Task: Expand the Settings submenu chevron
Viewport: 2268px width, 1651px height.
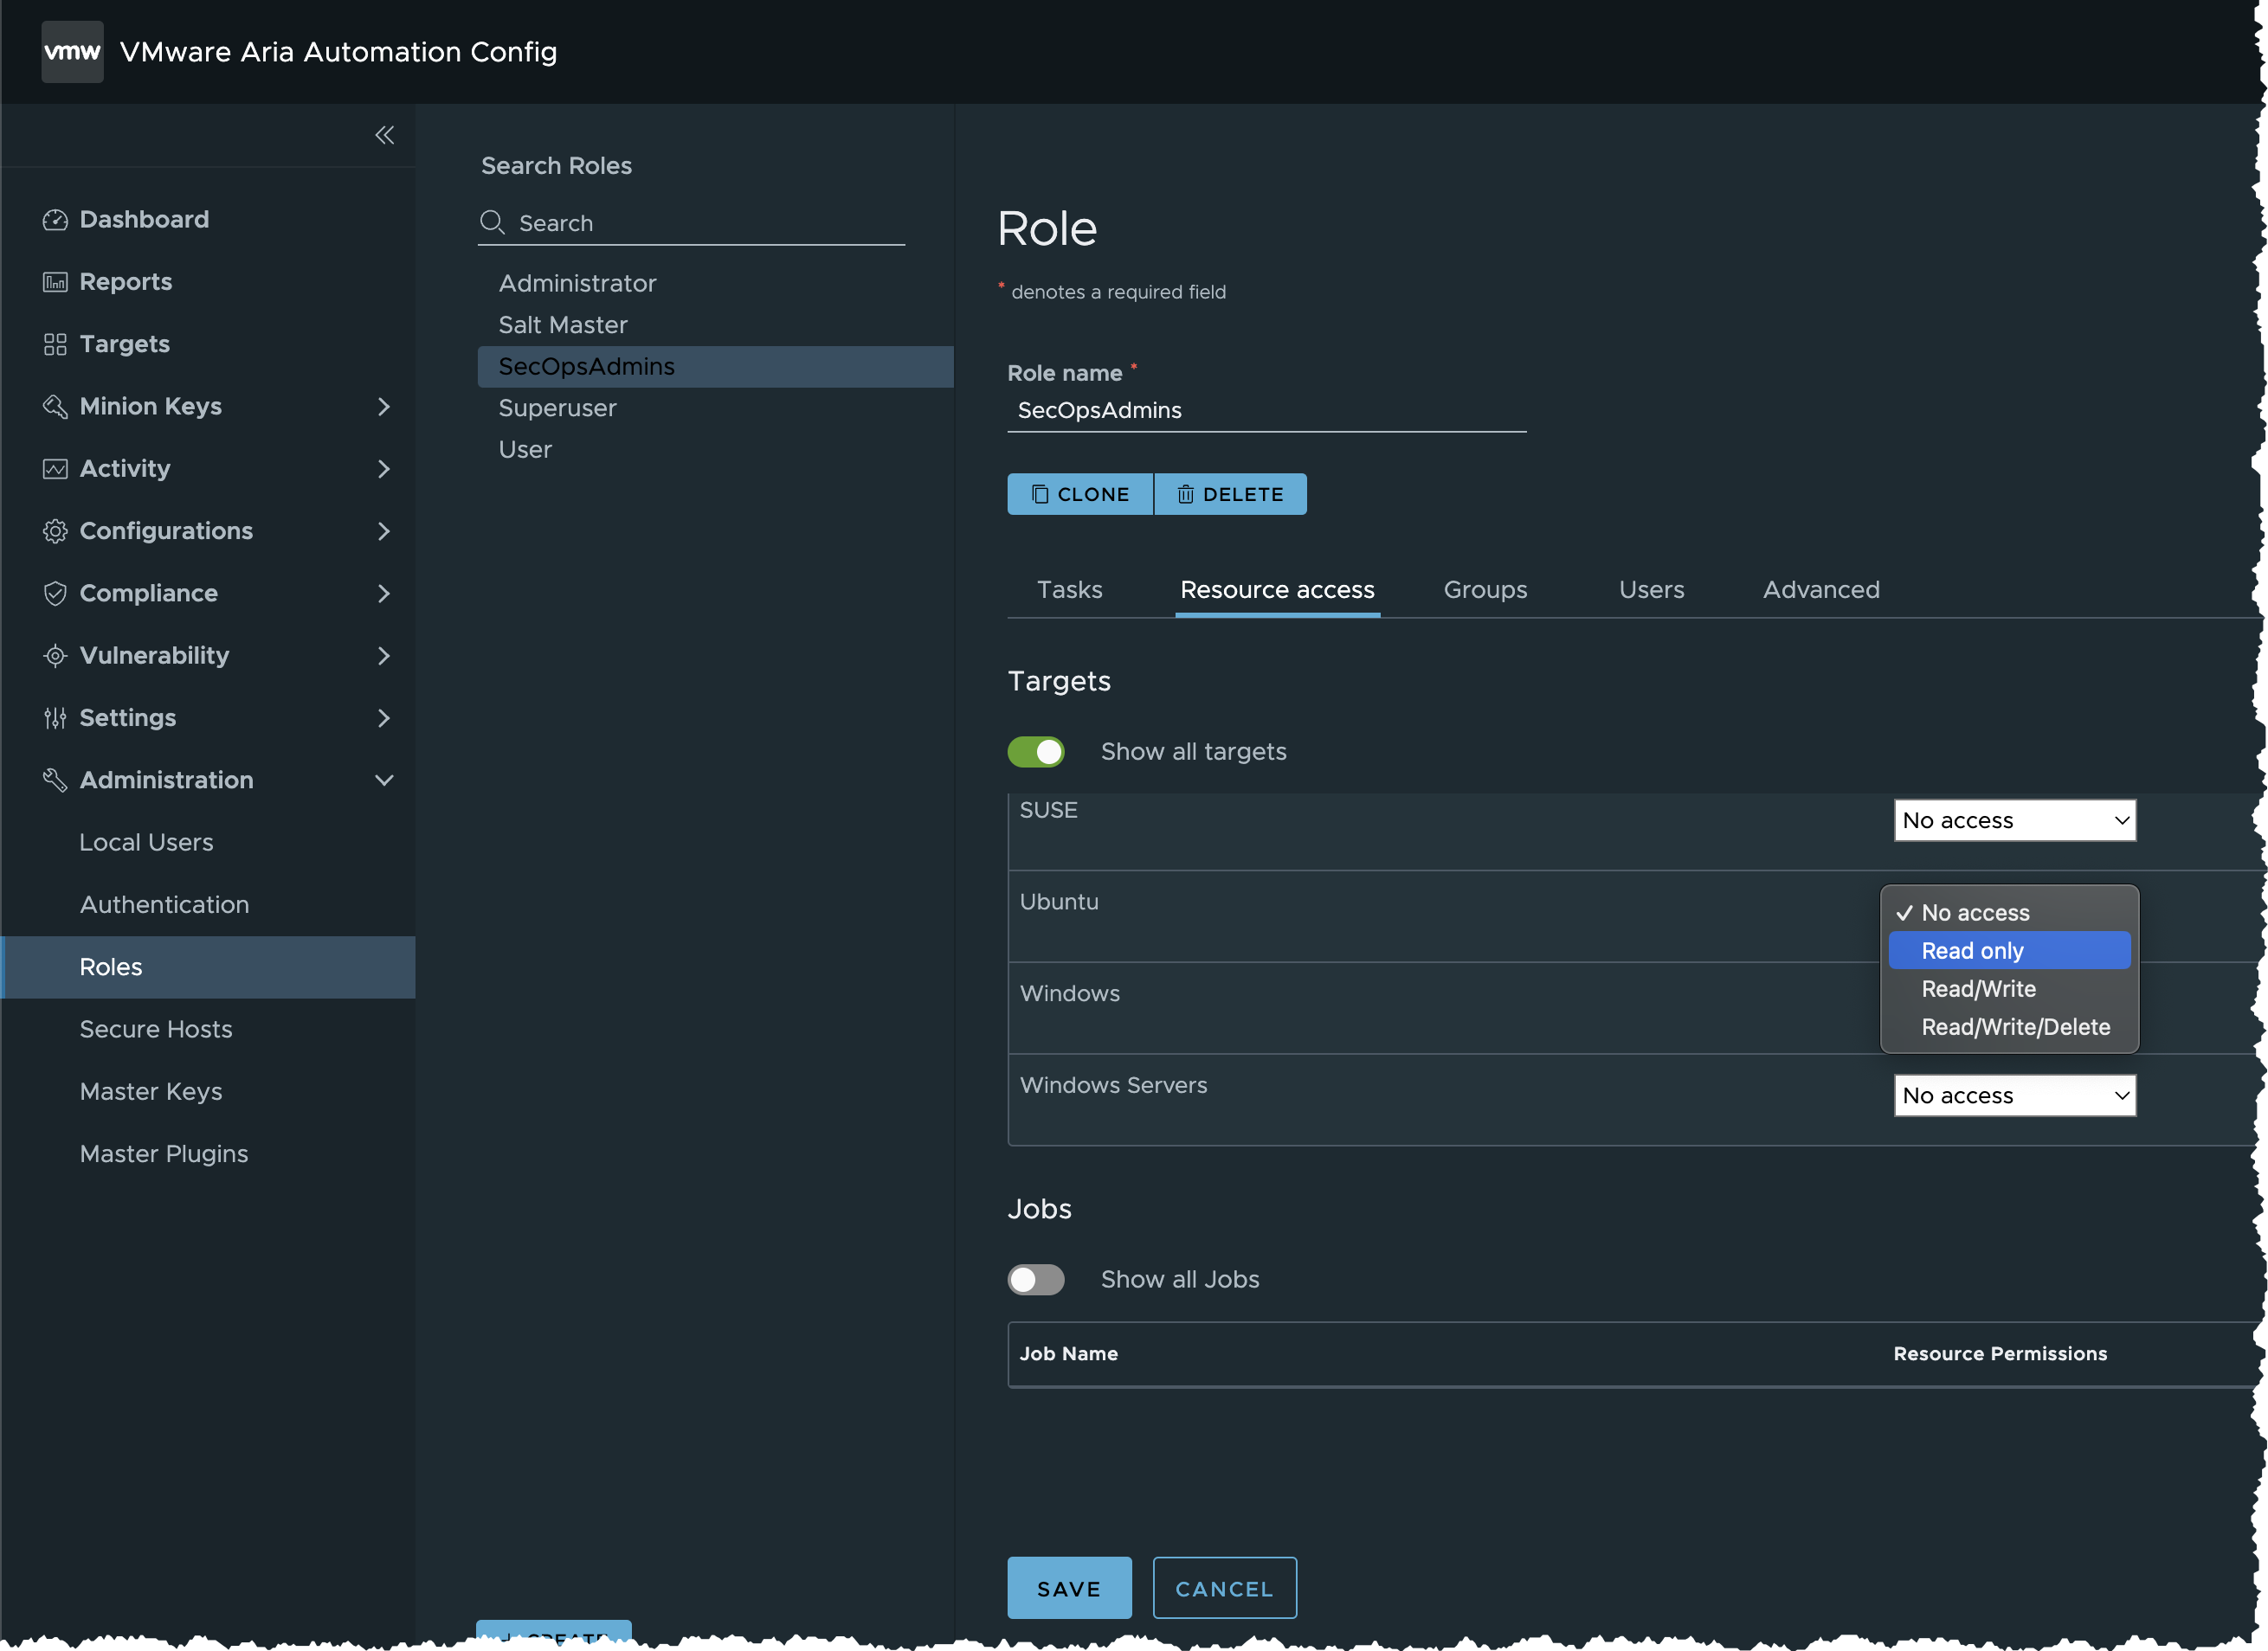Action: [384, 717]
